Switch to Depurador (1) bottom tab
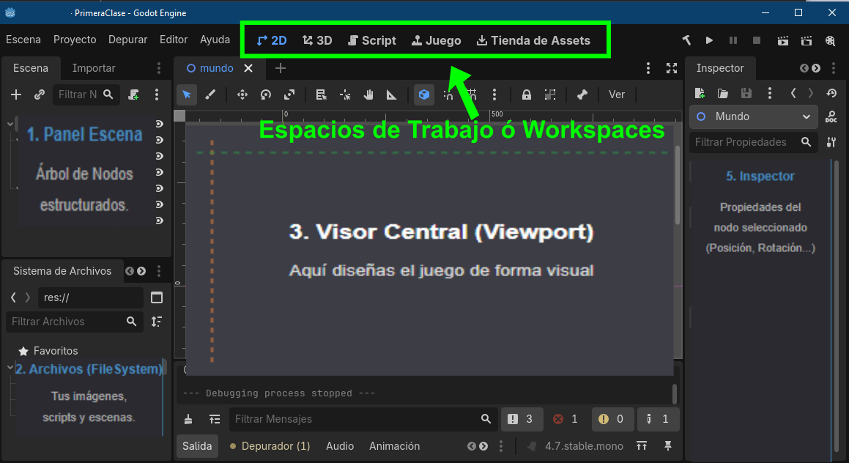This screenshot has height=463, width=849. coord(270,446)
